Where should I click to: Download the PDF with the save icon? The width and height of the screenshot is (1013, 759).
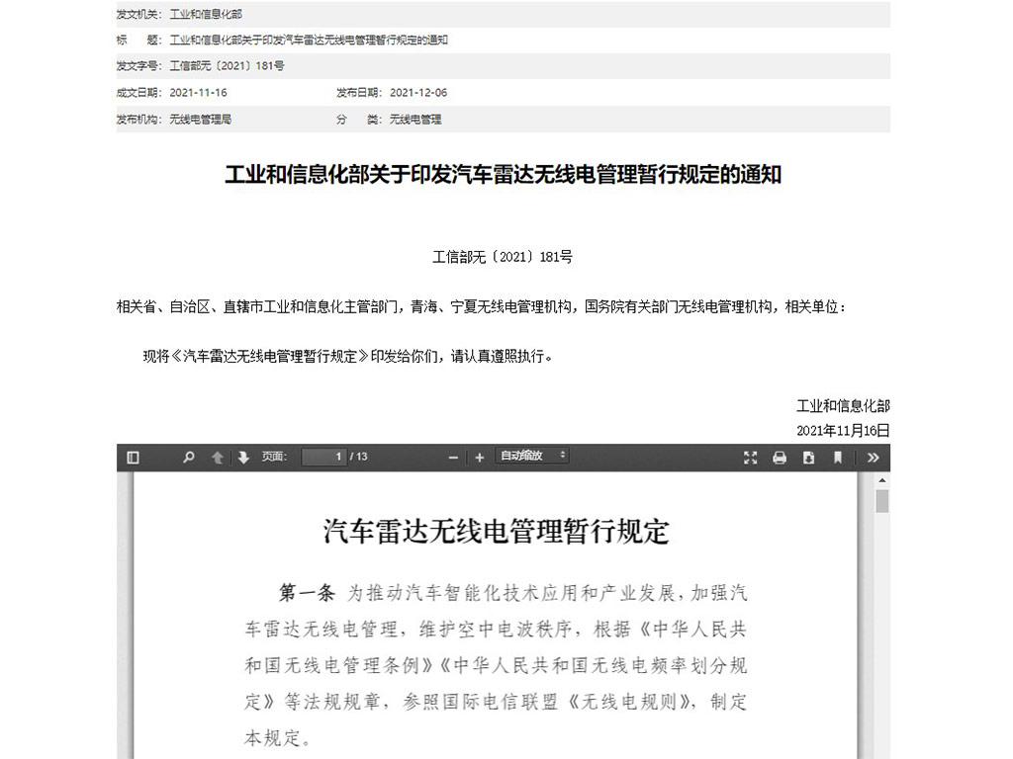808,458
